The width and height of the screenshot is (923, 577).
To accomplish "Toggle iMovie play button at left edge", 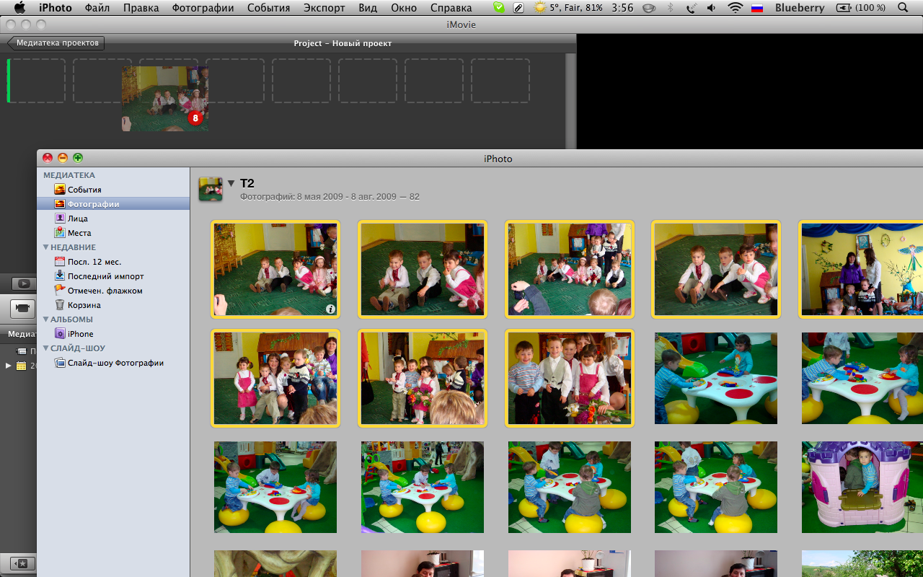I will (24, 284).
